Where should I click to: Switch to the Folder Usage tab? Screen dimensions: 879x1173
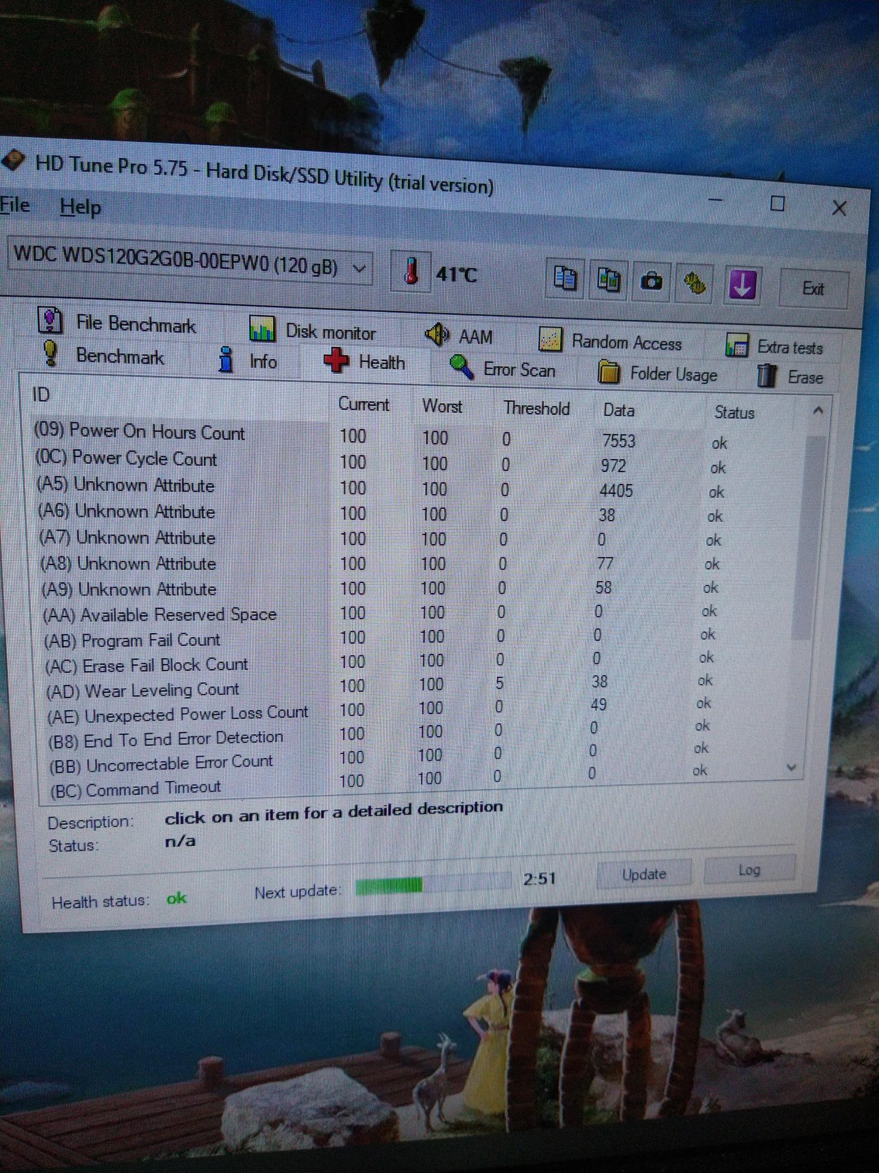657,373
